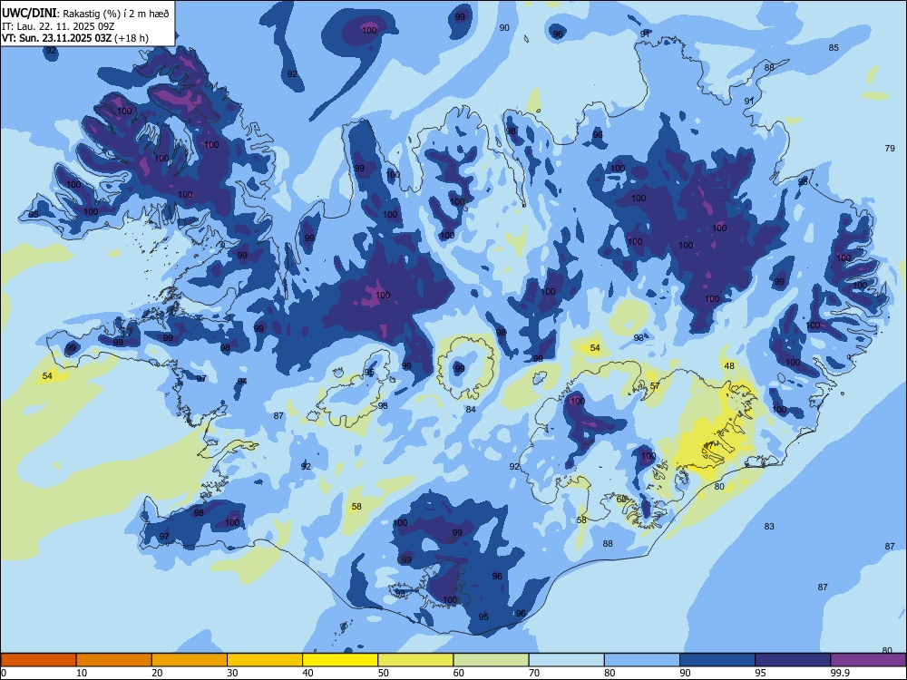
Task: Choose the indigo 95–99.9 legend swatch
Action: coord(793,660)
